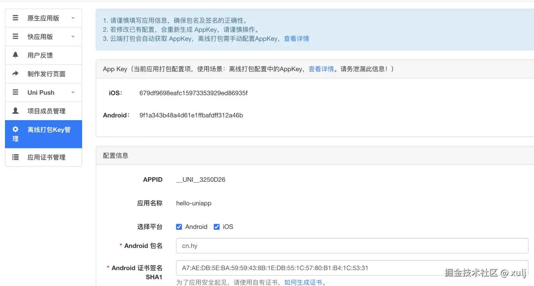Click the hamburger icon beside Uni Push
Screen dimensions: 534x286
tap(15, 92)
